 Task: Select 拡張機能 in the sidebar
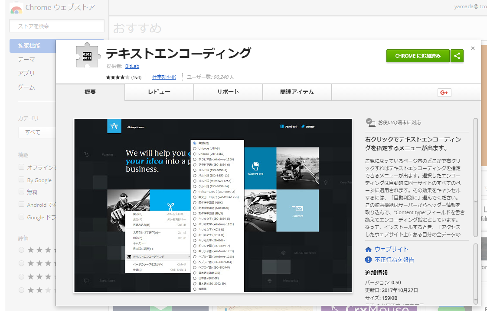[33, 46]
